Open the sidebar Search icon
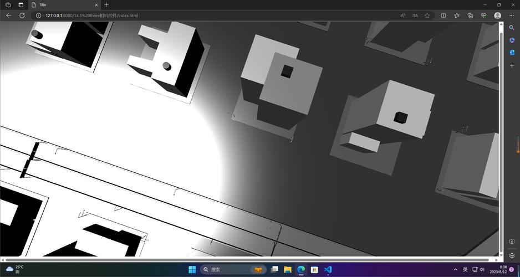Screen dimensions: 520x277 coord(512,28)
